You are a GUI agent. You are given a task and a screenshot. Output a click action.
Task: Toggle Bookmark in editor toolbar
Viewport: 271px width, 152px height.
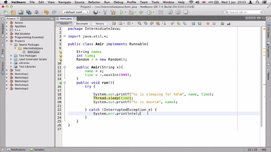click(x=185, y=23)
